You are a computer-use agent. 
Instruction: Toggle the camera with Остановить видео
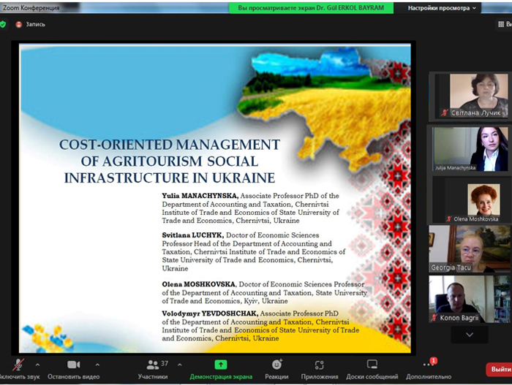pos(74,365)
